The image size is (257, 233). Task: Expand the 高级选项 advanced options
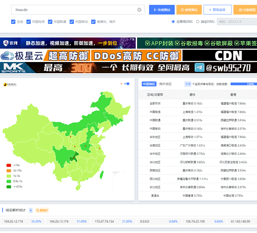point(217,10)
